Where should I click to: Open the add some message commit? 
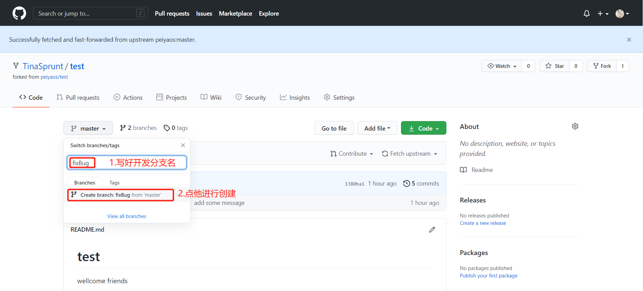219,203
